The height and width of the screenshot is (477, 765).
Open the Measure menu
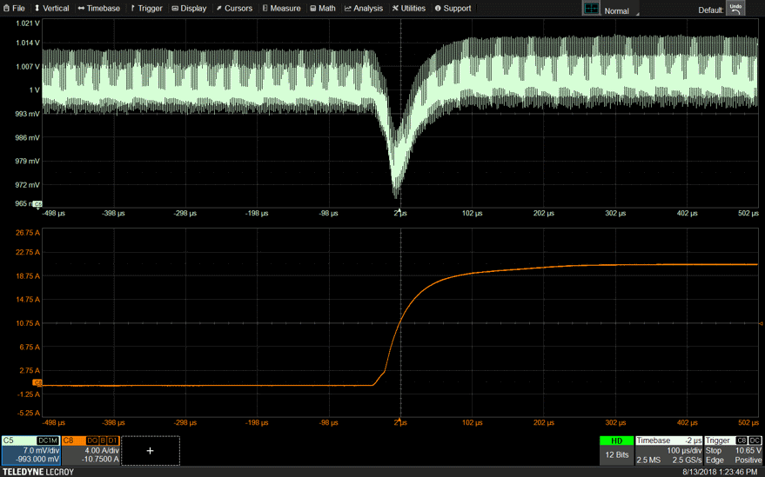tap(280, 9)
